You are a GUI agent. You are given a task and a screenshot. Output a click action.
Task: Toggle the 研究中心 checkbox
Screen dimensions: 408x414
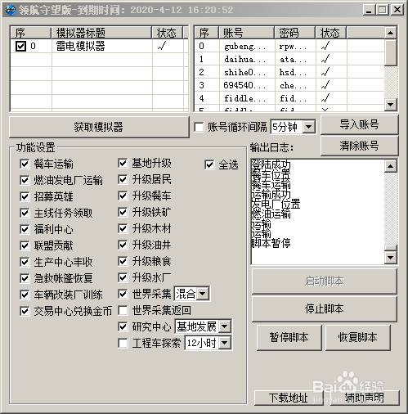123,326
